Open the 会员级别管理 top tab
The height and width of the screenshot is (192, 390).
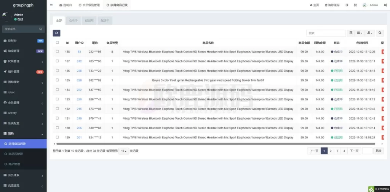[89, 5]
